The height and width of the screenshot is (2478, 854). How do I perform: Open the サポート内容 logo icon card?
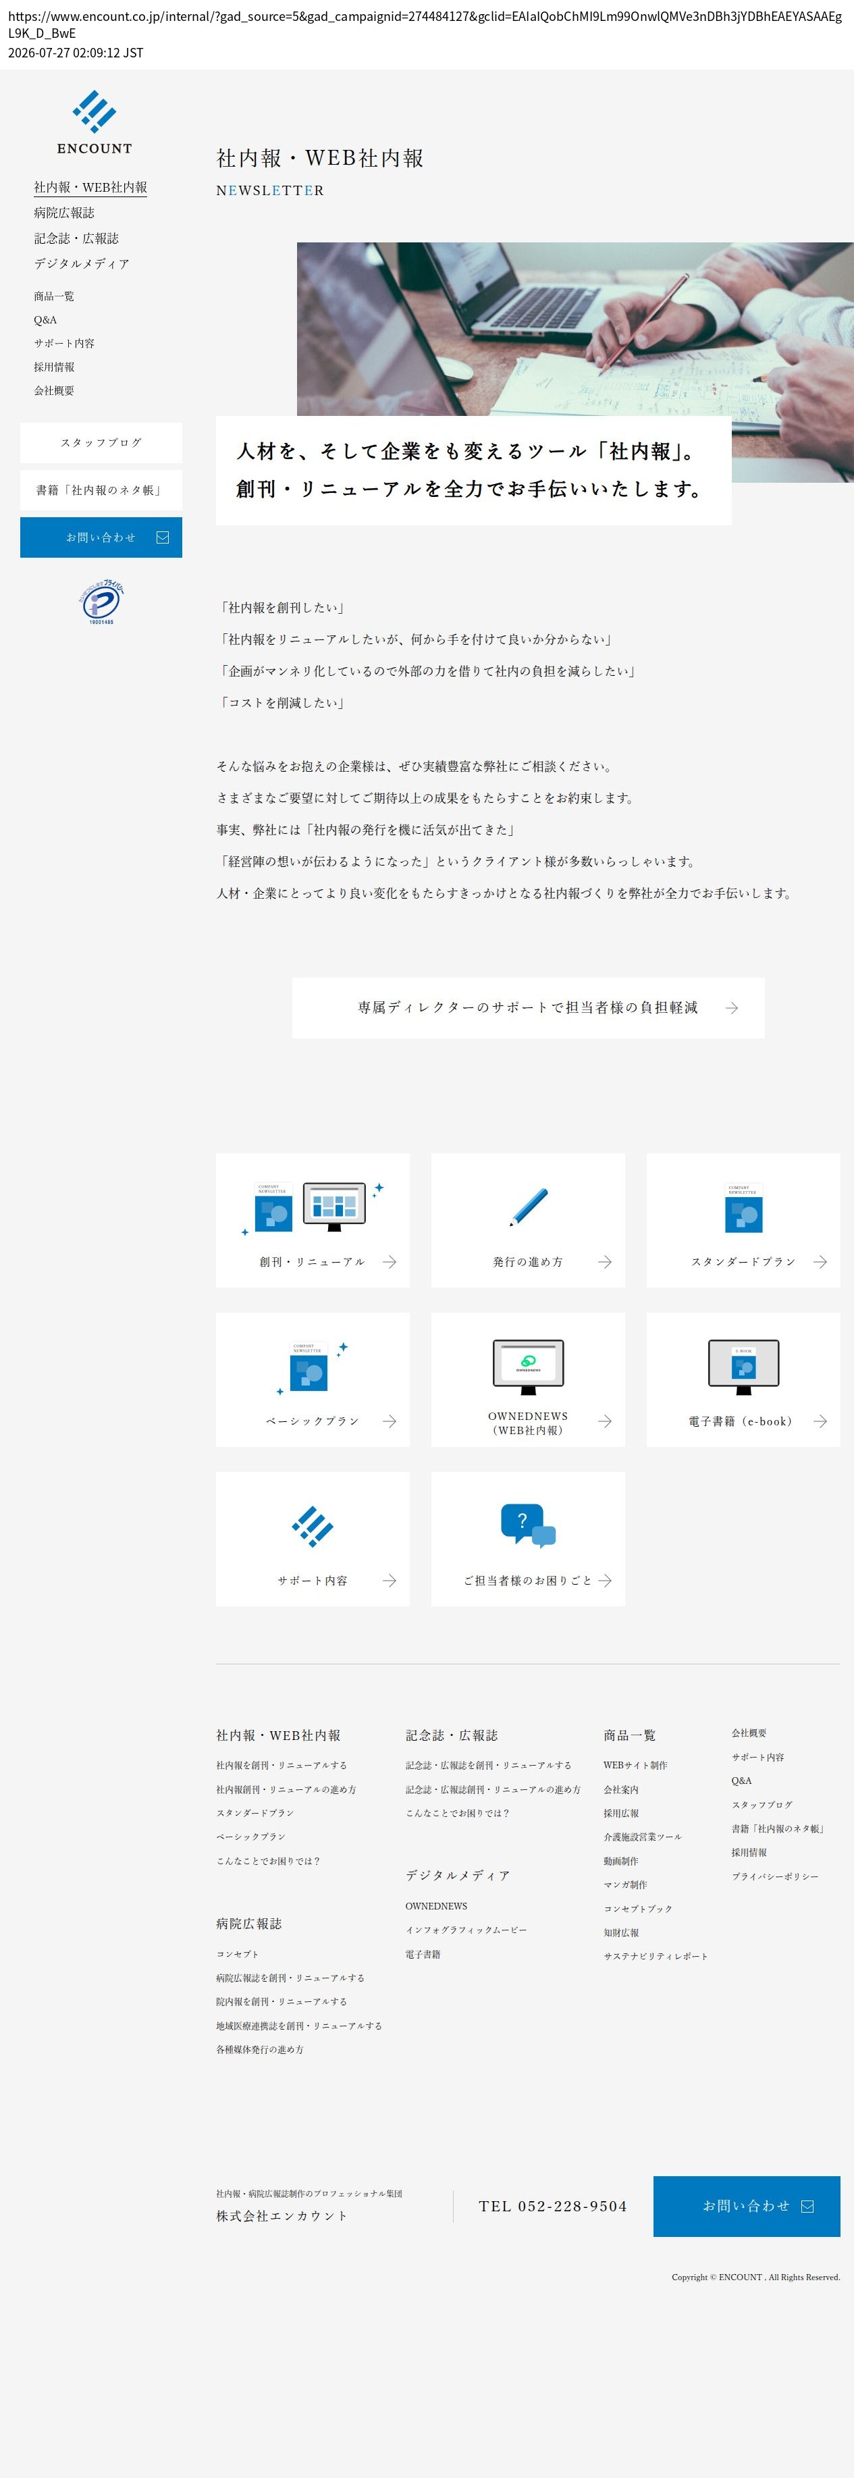(x=313, y=1526)
